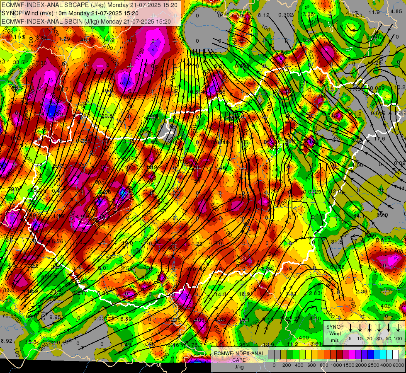Click the 4.85 value at top right

click(396, 11)
